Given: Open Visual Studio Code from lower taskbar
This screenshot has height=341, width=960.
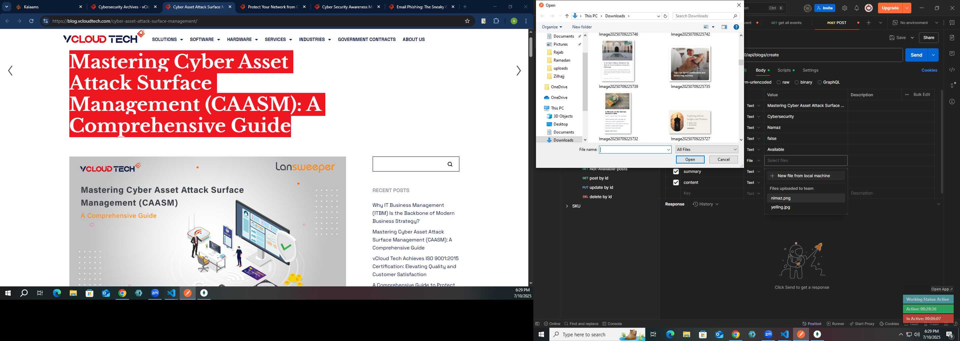Looking at the screenshot, I should tap(784, 334).
